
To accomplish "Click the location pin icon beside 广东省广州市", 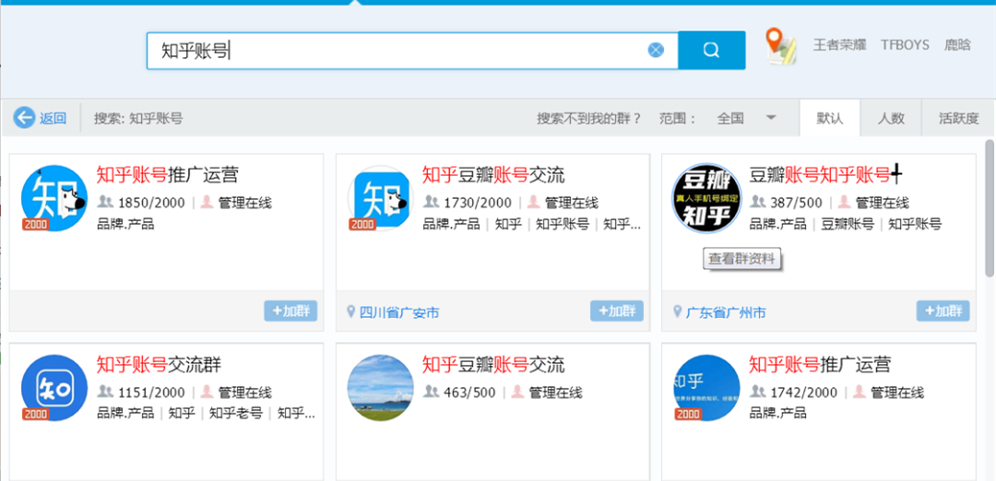I will pos(677,311).
